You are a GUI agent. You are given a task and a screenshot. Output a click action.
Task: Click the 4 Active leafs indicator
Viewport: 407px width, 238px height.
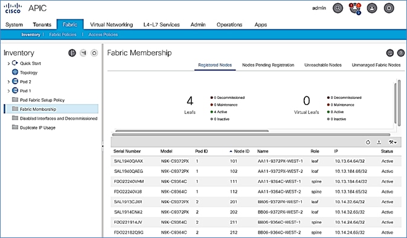click(x=219, y=112)
